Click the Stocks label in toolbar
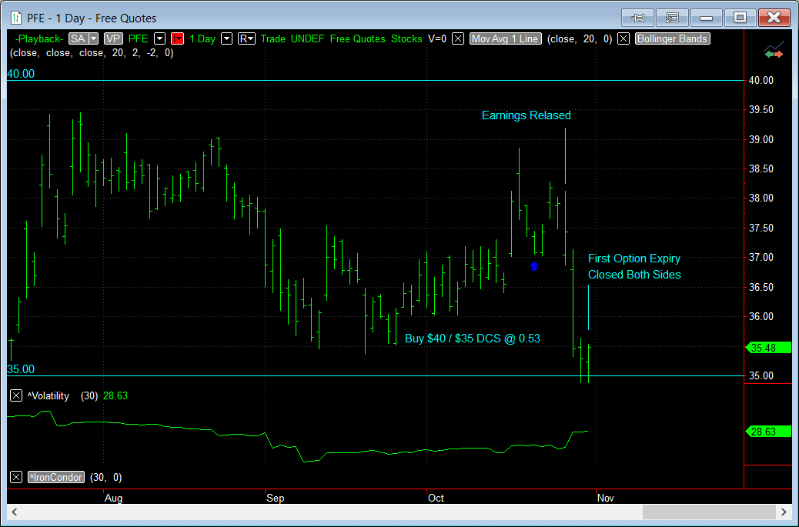The image size is (799, 527). (x=406, y=38)
